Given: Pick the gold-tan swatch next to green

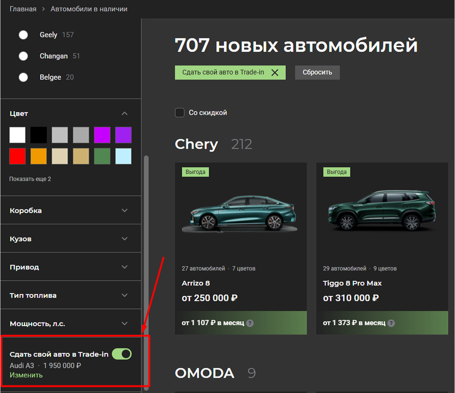Looking at the screenshot, I should coord(81,156).
